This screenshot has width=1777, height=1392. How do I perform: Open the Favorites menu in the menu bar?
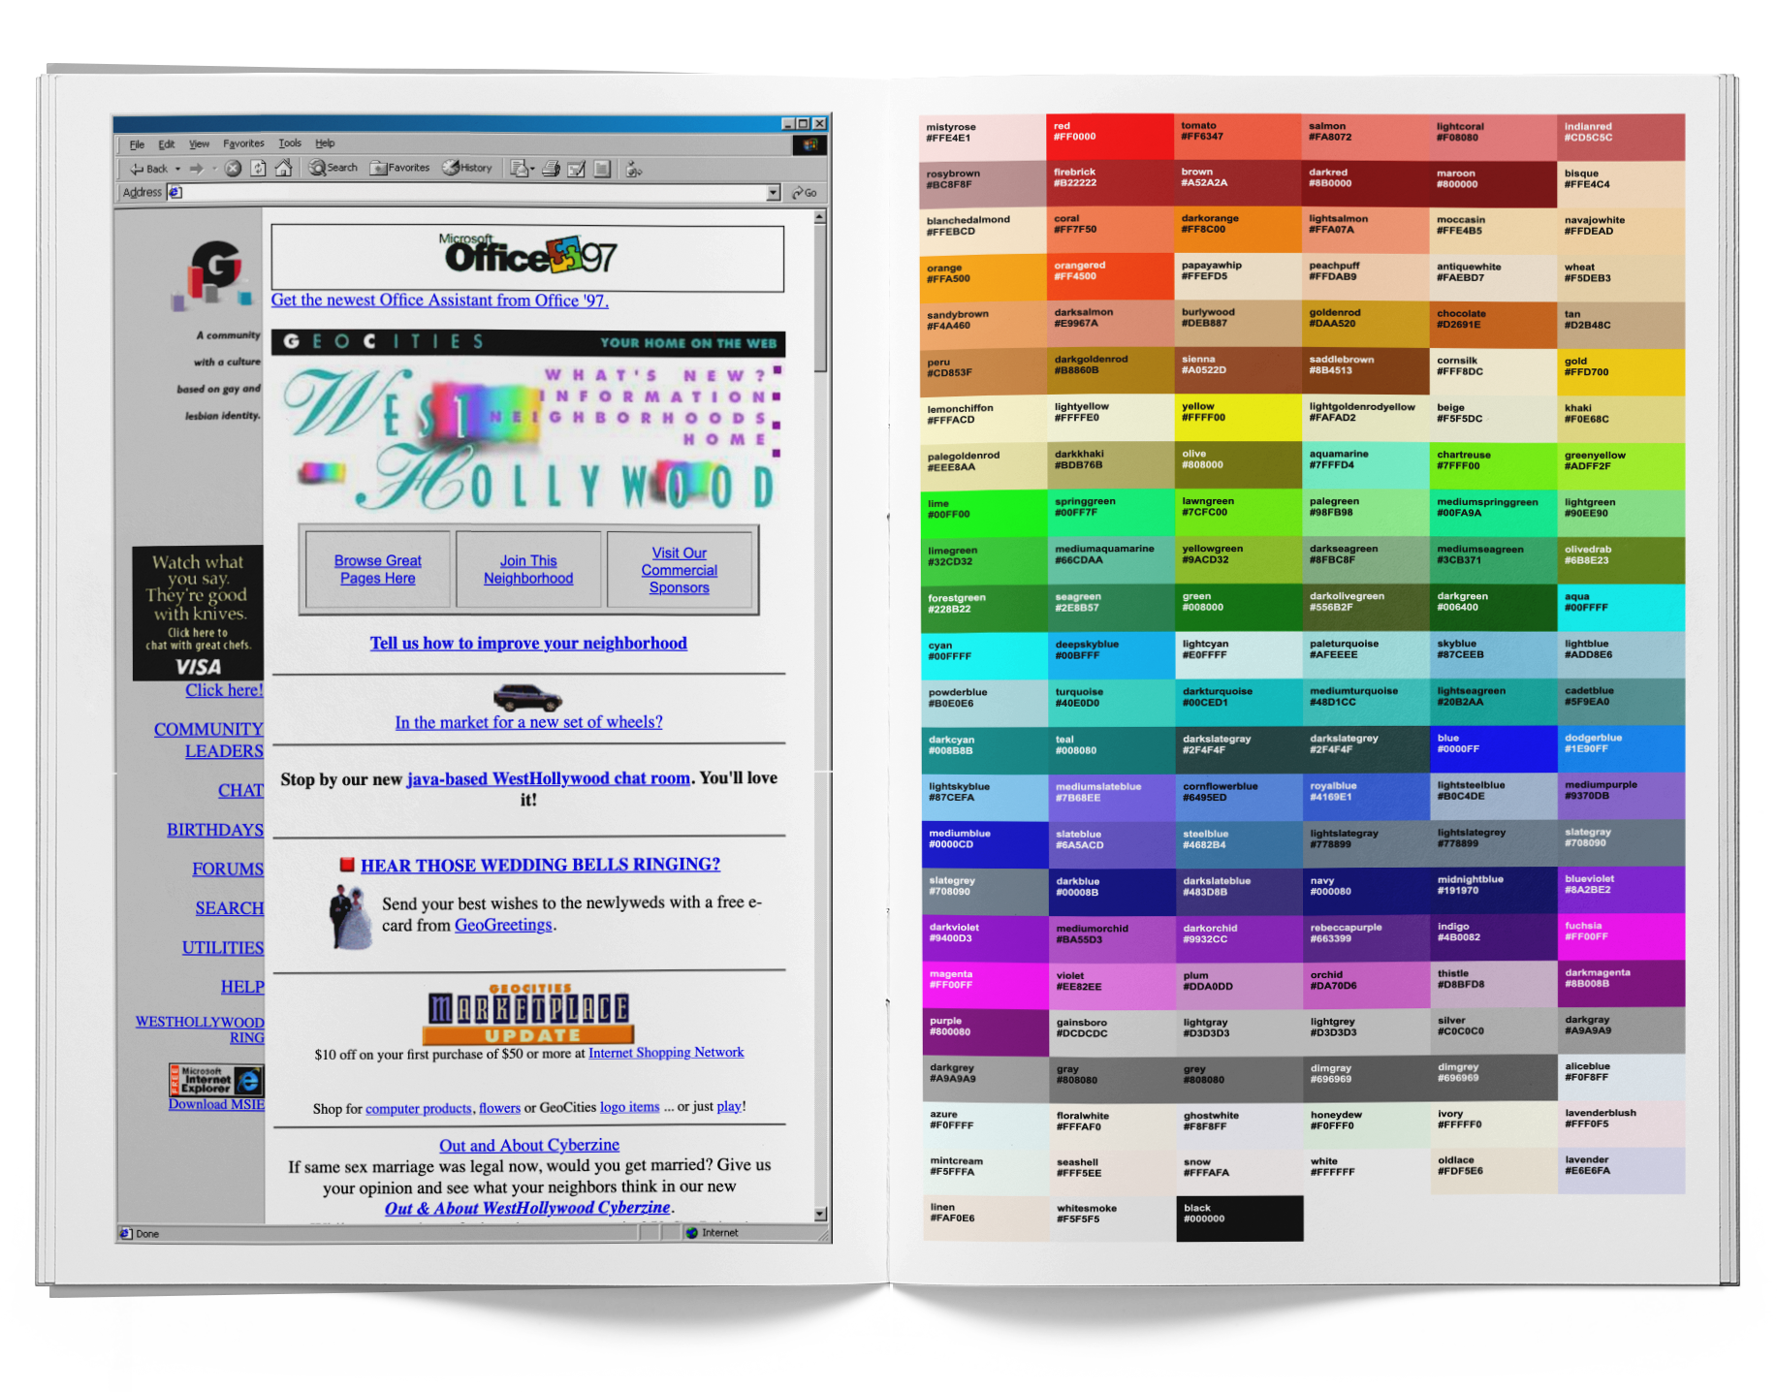[243, 143]
